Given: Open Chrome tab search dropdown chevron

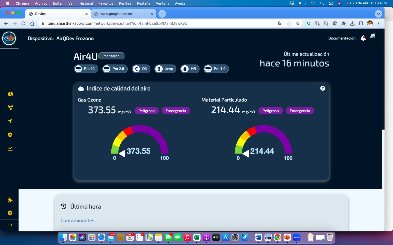Looking at the screenshot, I should (x=378, y=14).
